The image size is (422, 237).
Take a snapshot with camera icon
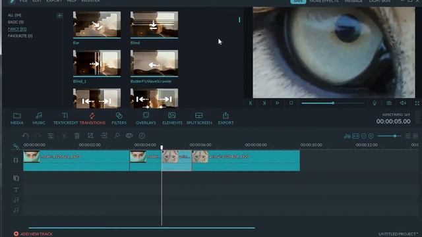[x=389, y=103]
